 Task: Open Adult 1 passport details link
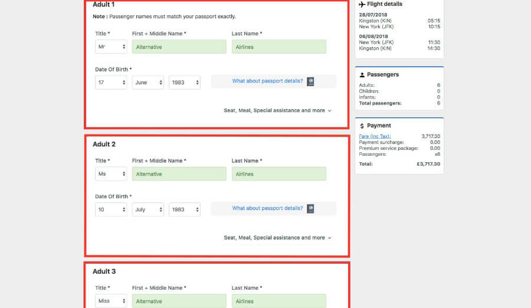(267, 81)
